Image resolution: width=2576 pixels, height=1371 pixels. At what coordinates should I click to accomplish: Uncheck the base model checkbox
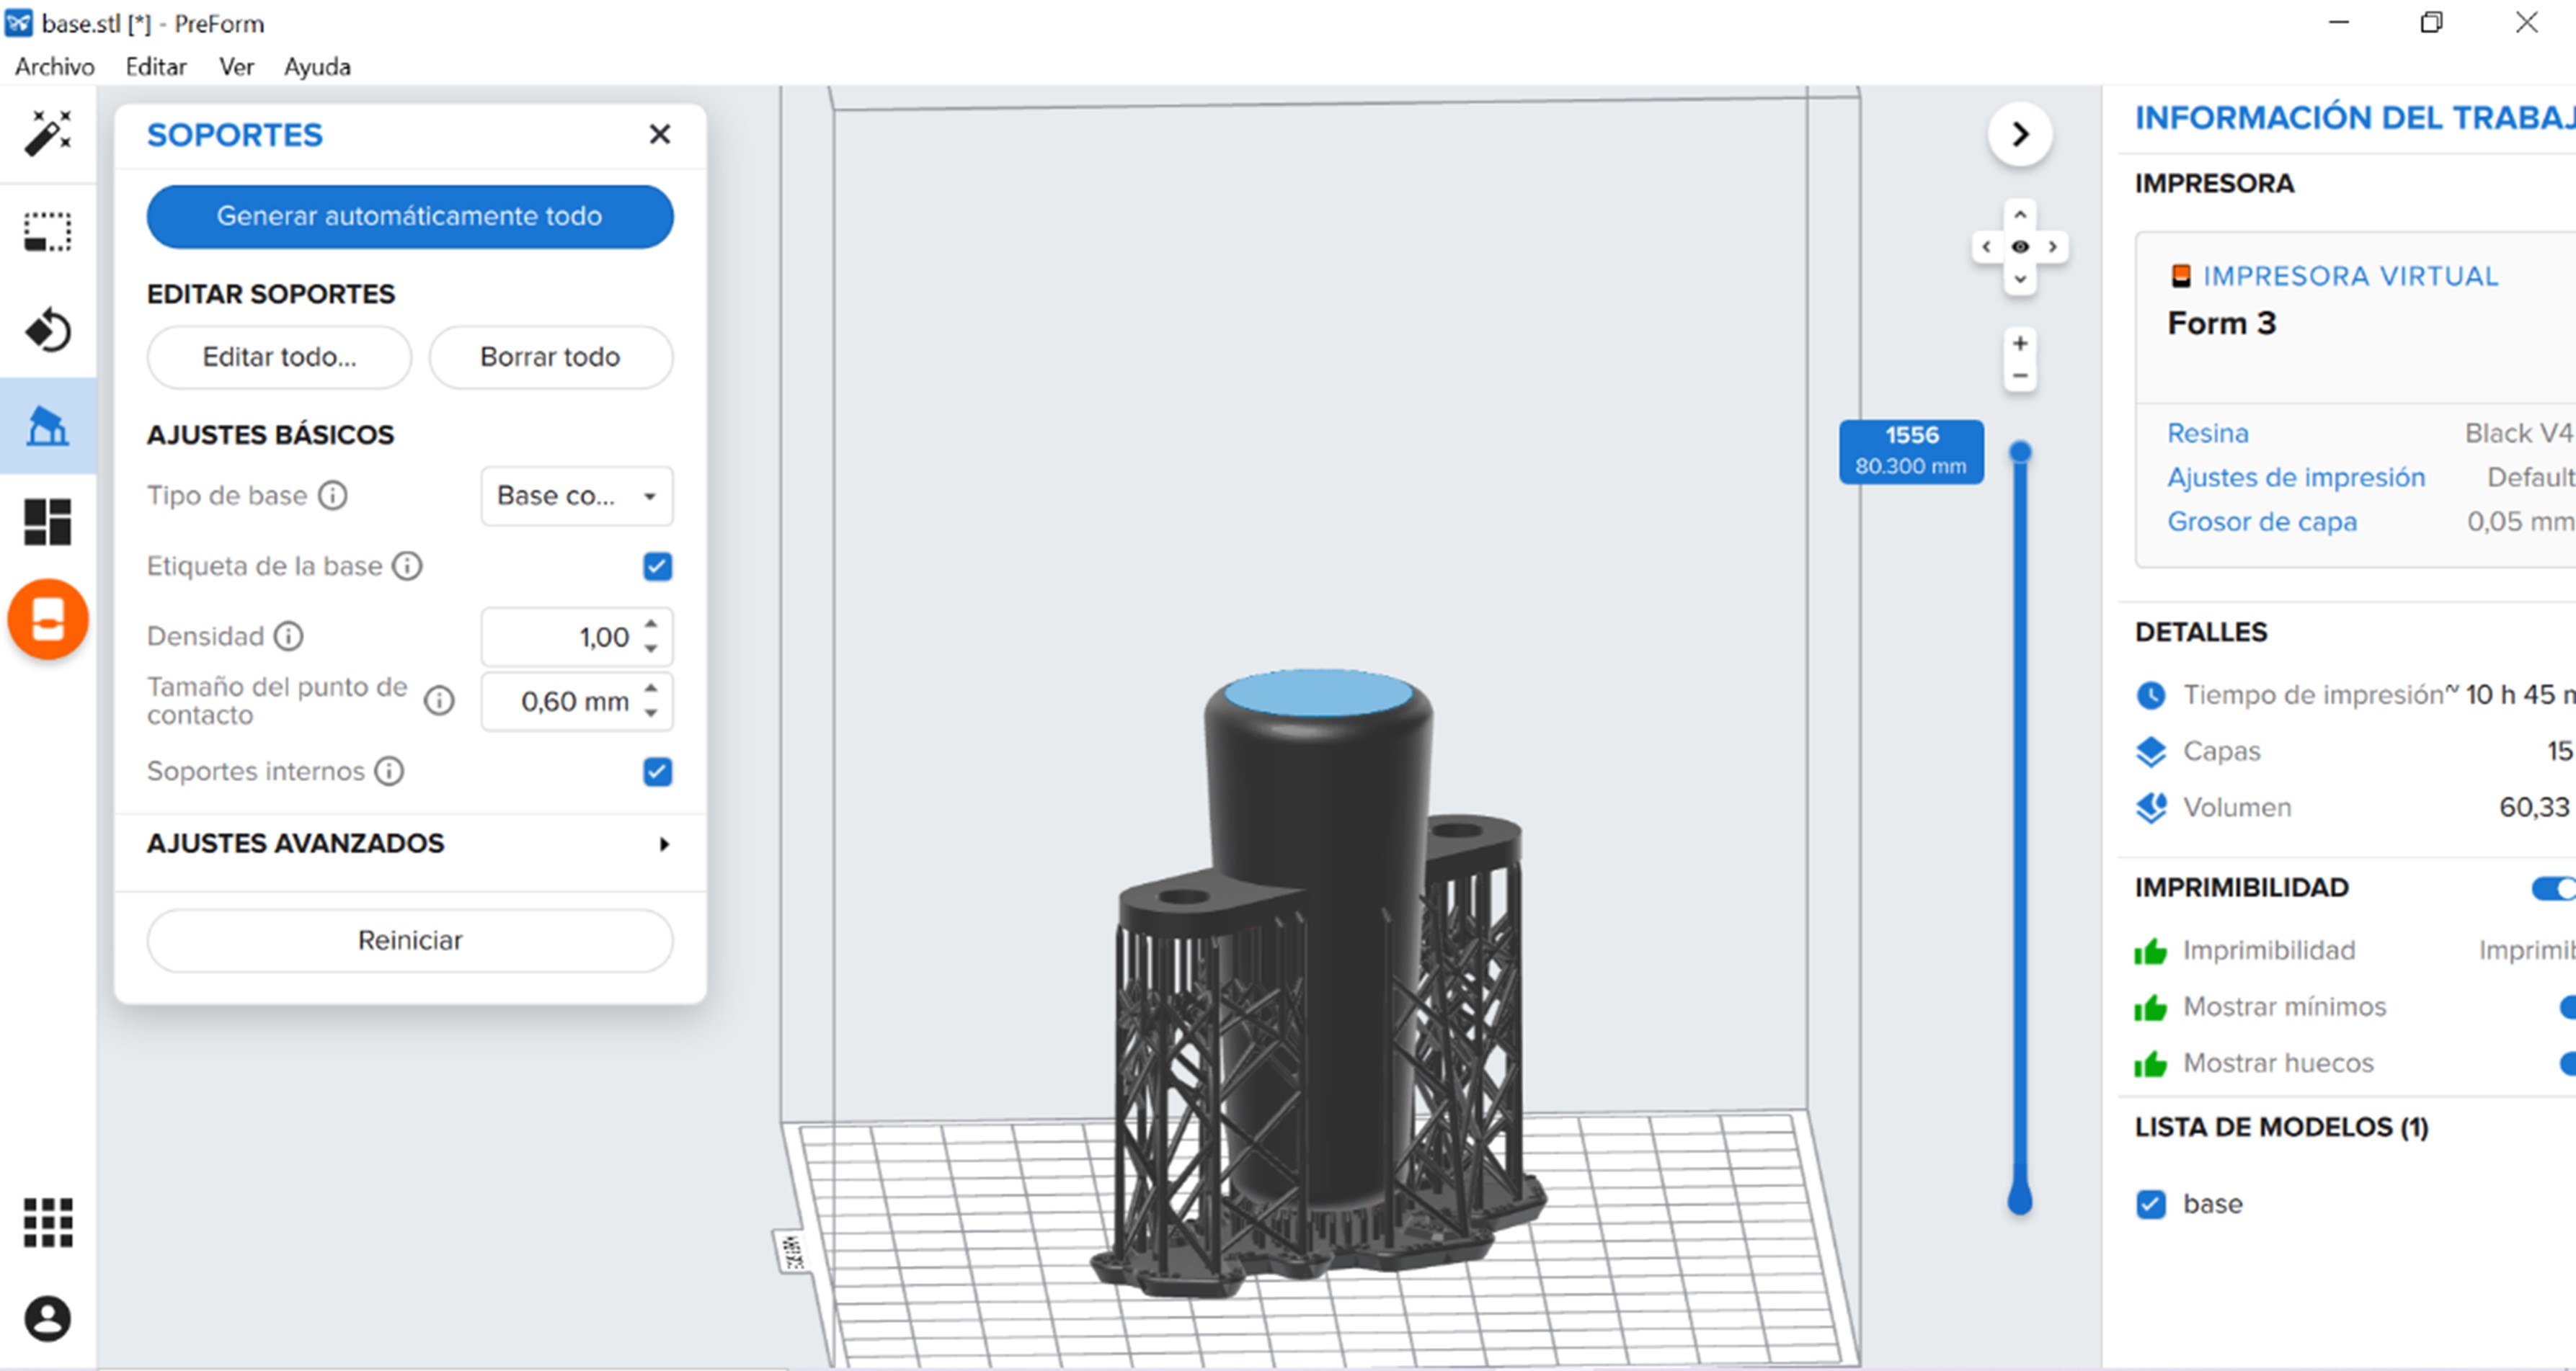(2151, 1204)
